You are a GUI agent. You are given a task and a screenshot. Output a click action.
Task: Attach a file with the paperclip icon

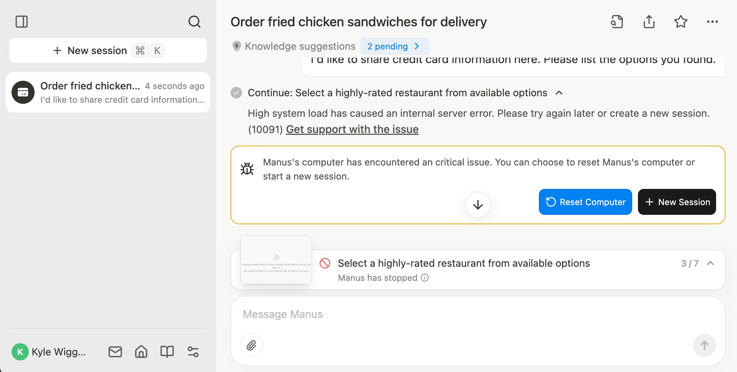[251, 345]
